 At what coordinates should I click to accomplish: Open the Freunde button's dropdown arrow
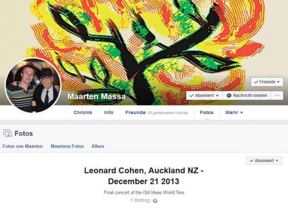(278, 82)
